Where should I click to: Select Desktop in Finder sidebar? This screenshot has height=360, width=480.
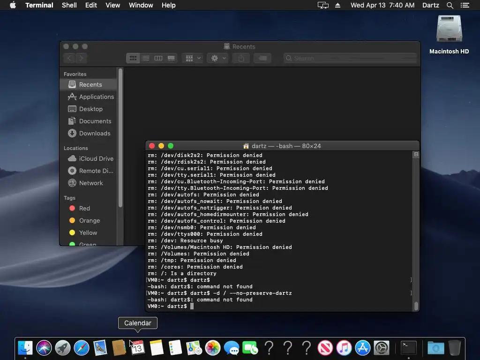tap(88, 109)
